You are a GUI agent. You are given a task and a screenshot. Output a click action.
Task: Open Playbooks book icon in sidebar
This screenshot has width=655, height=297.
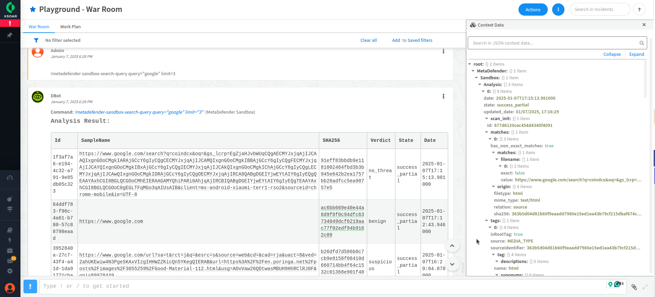10,230
